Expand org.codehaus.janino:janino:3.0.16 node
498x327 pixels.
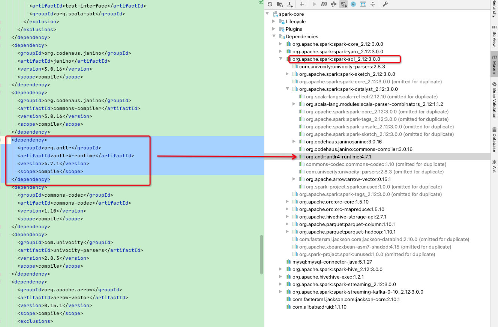(x=294, y=142)
